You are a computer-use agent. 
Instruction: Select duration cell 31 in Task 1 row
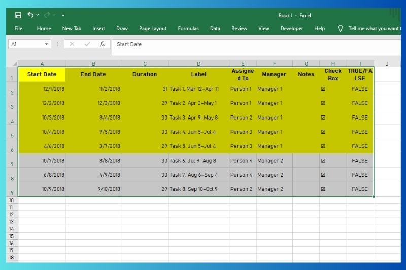pyautogui.click(x=145, y=89)
